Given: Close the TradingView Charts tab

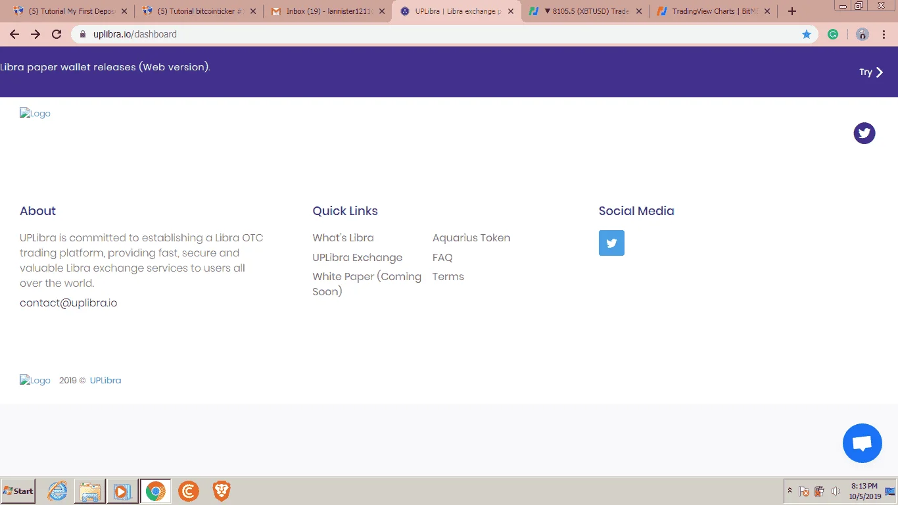Looking at the screenshot, I should click(x=767, y=11).
